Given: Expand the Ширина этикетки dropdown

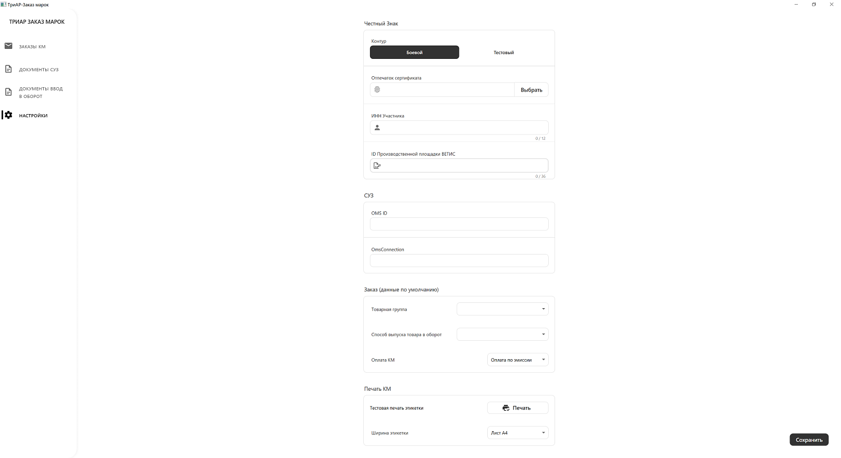Looking at the screenshot, I should coord(518,433).
